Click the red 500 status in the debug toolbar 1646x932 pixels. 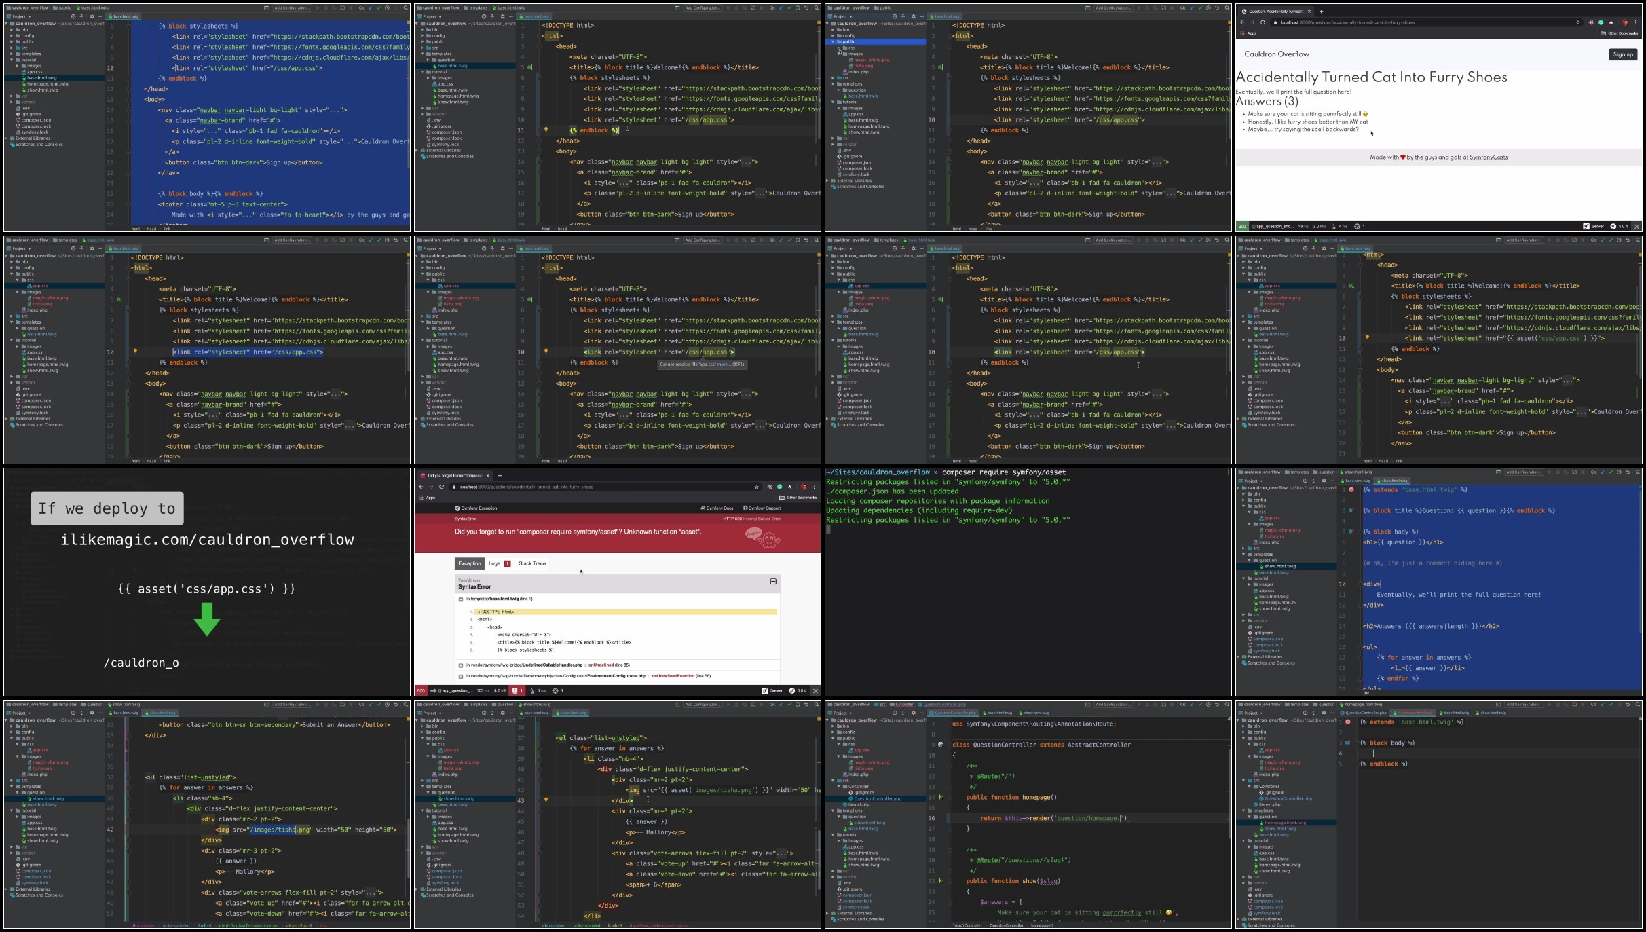(x=421, y=690)
